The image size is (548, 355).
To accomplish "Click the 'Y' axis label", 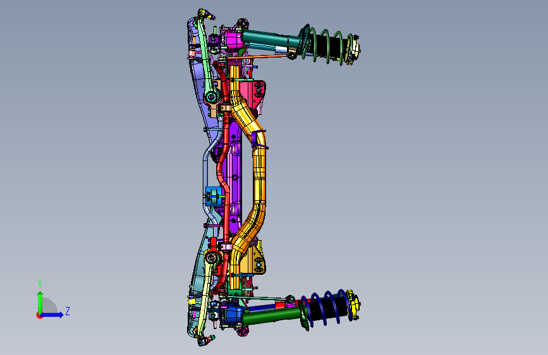I will tap(40, 284).
